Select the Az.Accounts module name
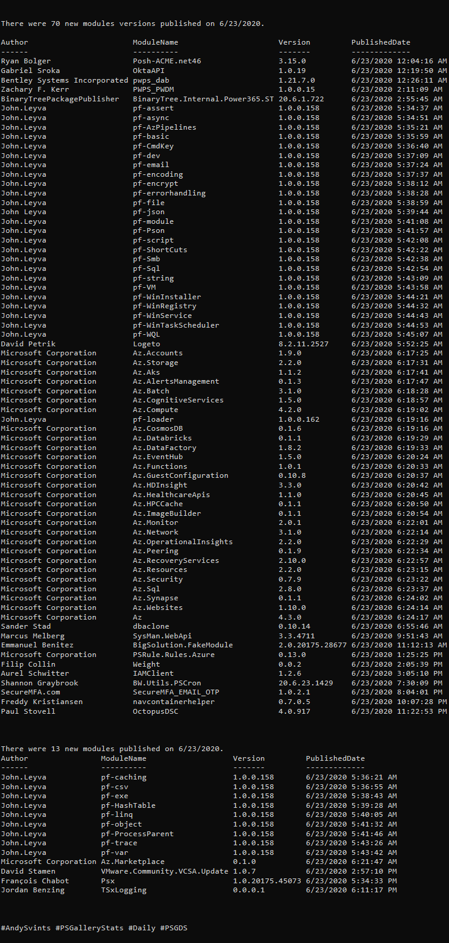 click(x=158, y=353)
